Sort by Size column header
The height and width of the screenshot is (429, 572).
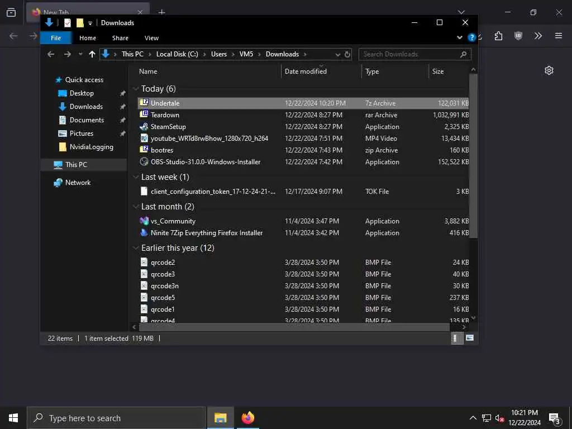tap(438, 71)
